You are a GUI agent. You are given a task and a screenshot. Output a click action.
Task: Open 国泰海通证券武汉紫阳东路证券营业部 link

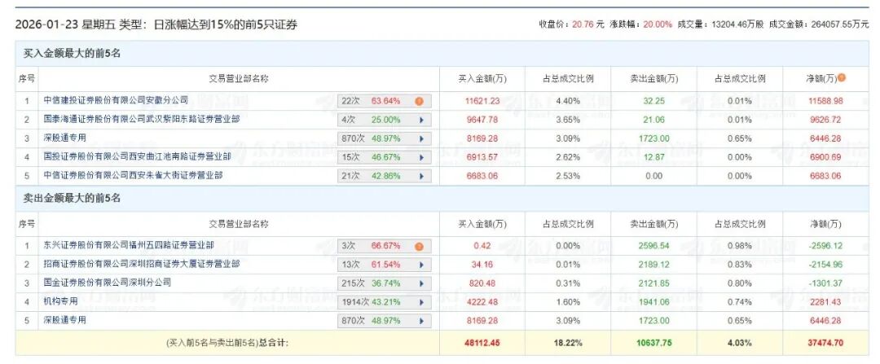[x=141, y=119]
